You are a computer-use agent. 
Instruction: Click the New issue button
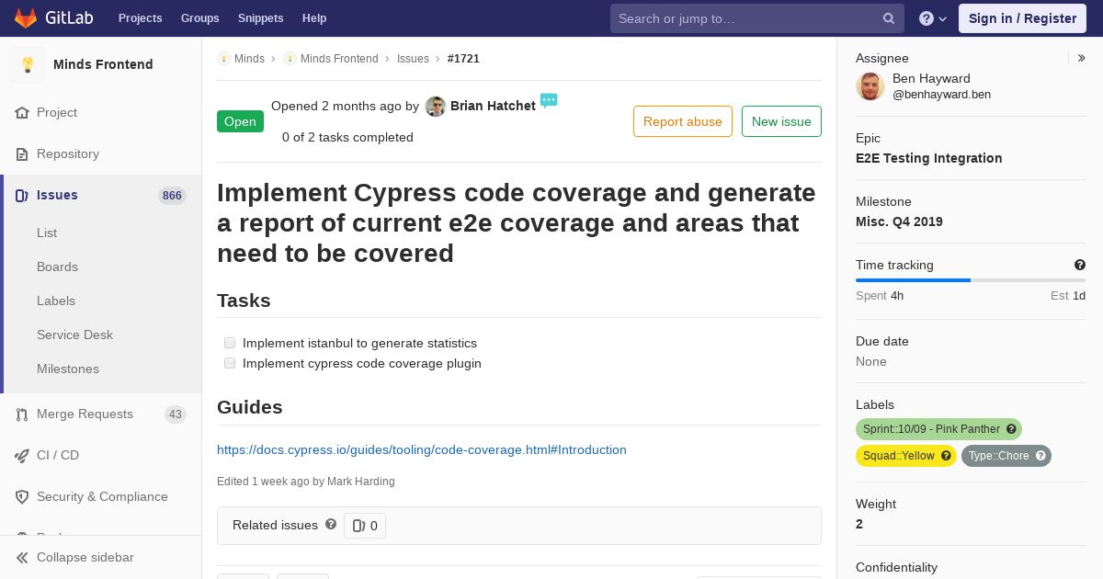[781, 121]
